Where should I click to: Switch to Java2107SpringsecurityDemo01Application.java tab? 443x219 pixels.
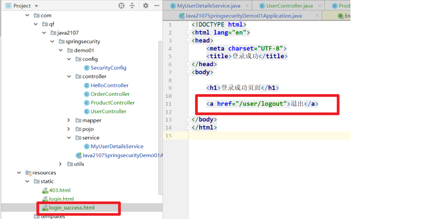tap(243, 16)
